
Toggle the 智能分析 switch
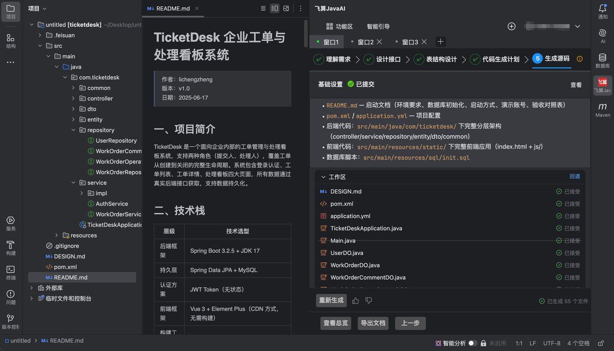point(472,343)
